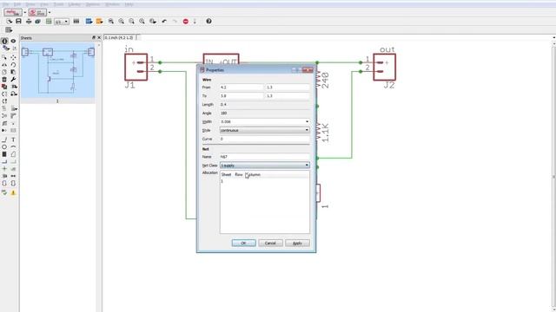
Task: Close the Sheets panel
Action: [x=99, y=37]
